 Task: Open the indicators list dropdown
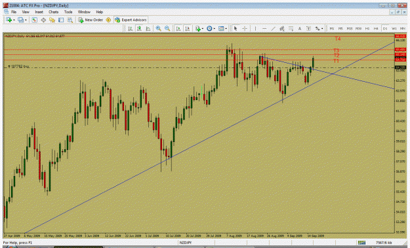click(199, 28)
